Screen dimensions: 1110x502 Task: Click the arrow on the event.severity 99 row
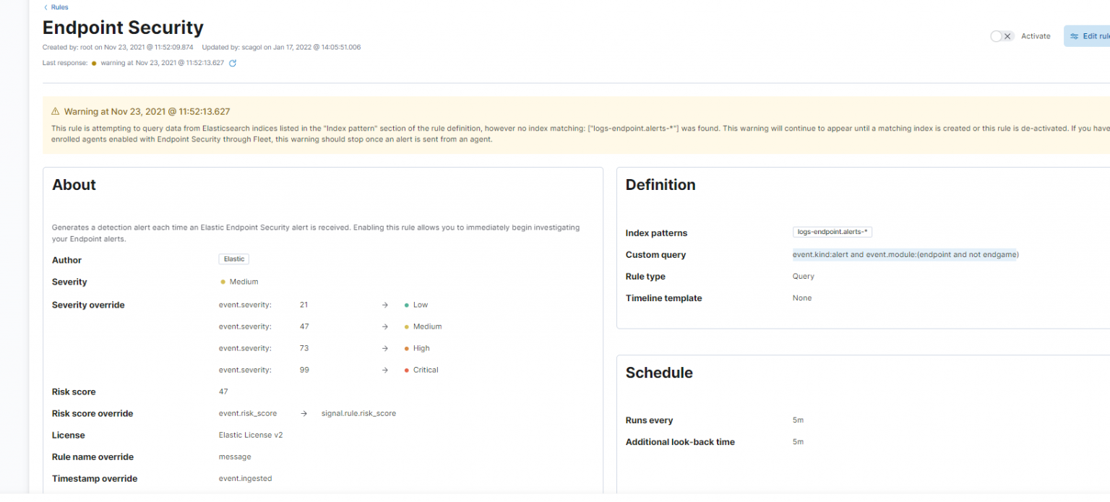[384, 370]
